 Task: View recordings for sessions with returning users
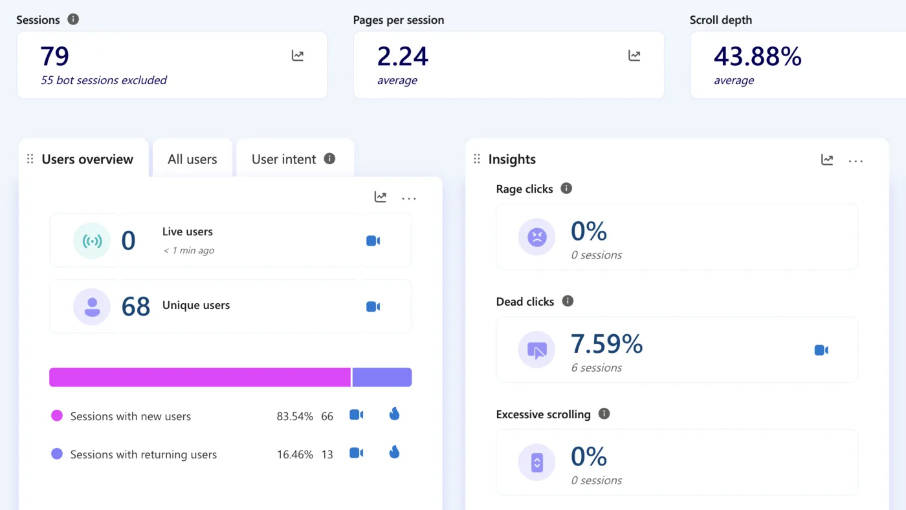pyautogui.click(x=357, y=453)
